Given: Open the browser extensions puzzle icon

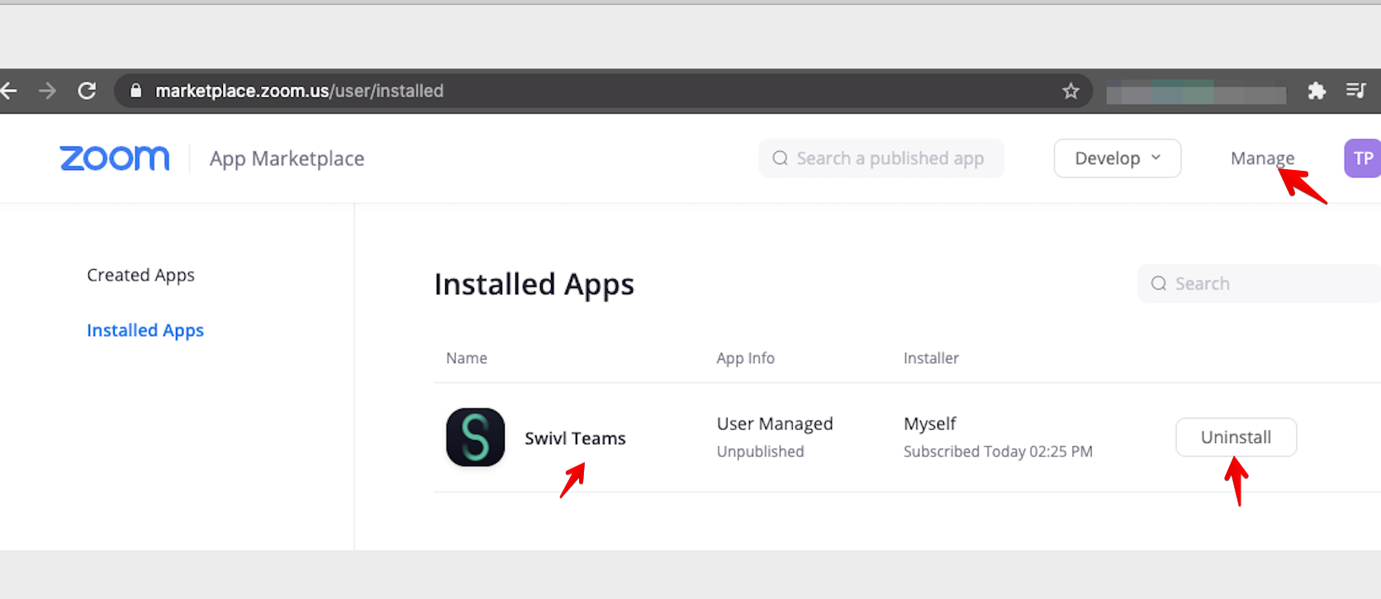Looking at the screenshot, I should point(1317,91).
